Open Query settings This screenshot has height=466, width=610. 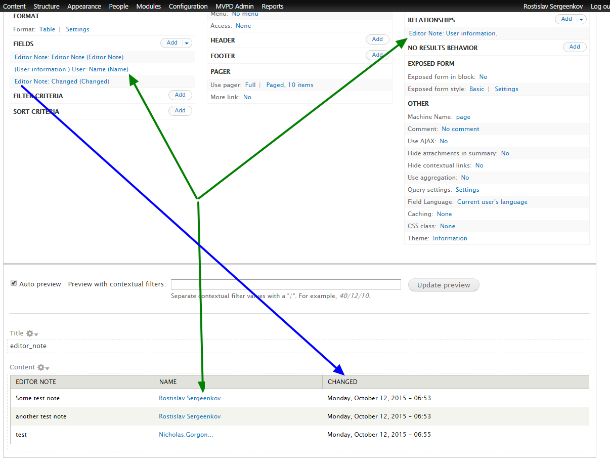pos(467,189)
